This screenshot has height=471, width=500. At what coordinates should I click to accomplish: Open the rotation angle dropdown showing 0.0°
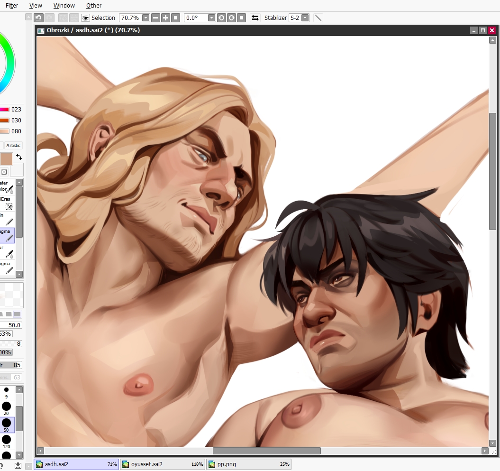click(x=211, y=18)
